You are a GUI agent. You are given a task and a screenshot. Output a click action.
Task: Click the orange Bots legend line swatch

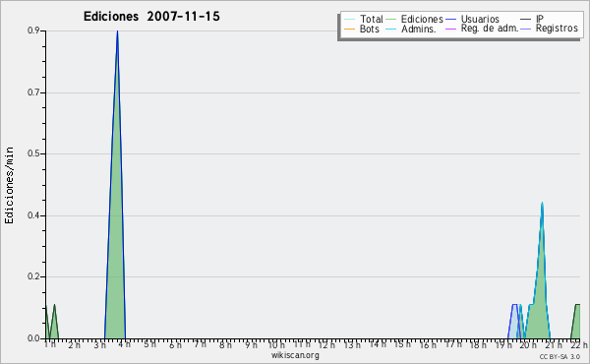click(349, 29)
